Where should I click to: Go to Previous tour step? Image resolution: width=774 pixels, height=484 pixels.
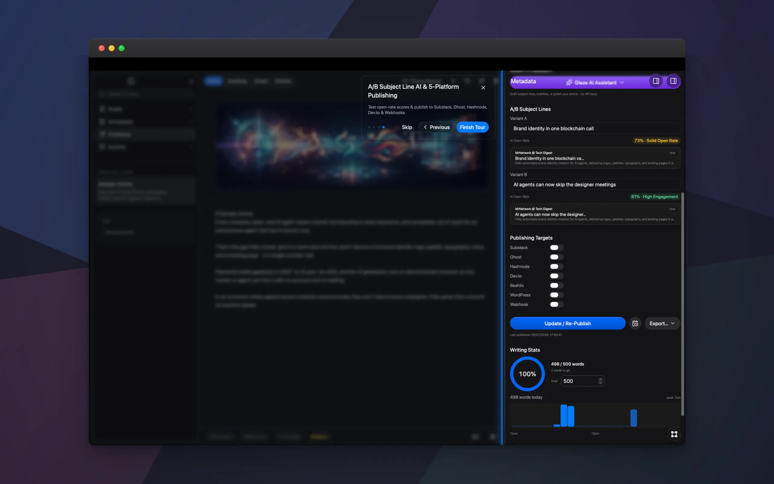click(436, 127)
